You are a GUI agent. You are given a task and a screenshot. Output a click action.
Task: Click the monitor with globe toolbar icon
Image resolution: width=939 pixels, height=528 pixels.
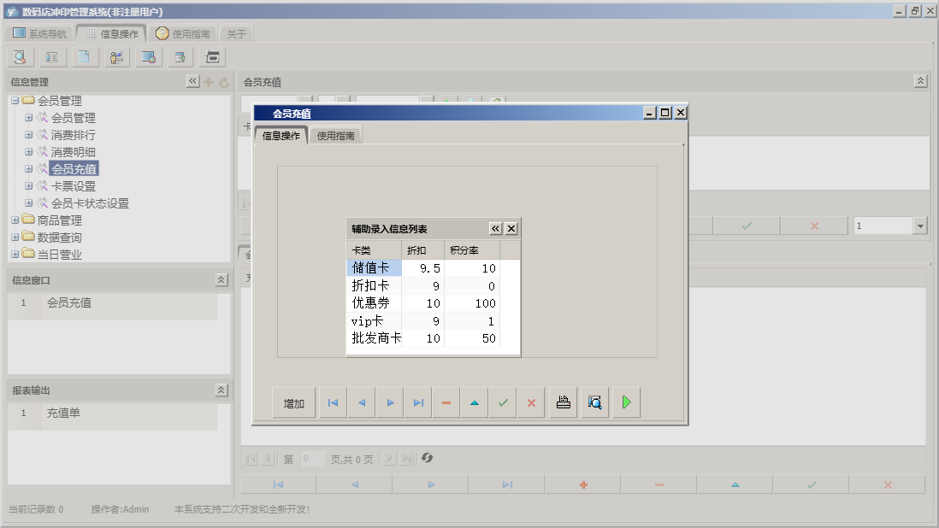[x=149, y=57]
